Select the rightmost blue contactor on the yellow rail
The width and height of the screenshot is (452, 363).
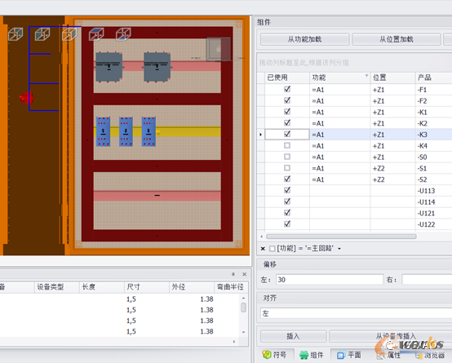[148, 131]
